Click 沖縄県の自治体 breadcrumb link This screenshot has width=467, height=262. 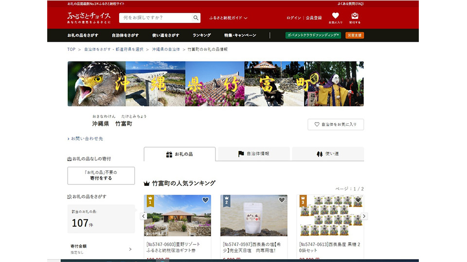[x=166, y=49]
